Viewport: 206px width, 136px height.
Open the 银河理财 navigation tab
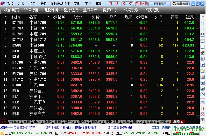click(152, 10)
